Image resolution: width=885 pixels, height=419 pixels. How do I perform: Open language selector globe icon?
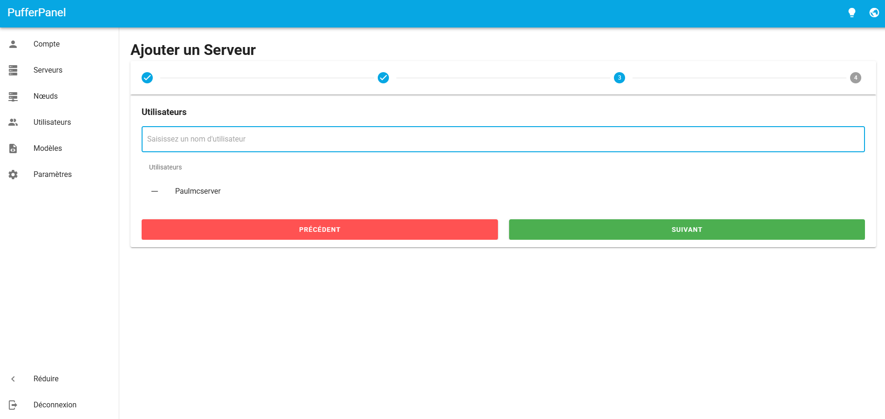pos(874,13)
